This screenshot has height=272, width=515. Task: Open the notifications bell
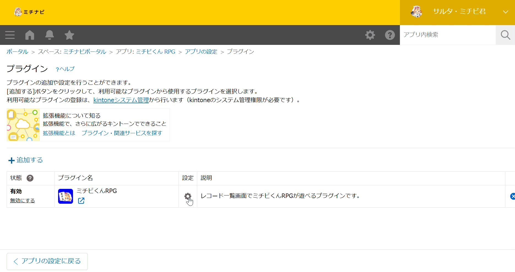point(50,35)
